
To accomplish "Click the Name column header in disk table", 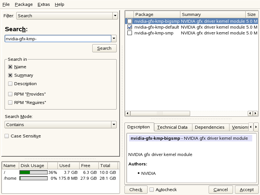I will point(10,166).
